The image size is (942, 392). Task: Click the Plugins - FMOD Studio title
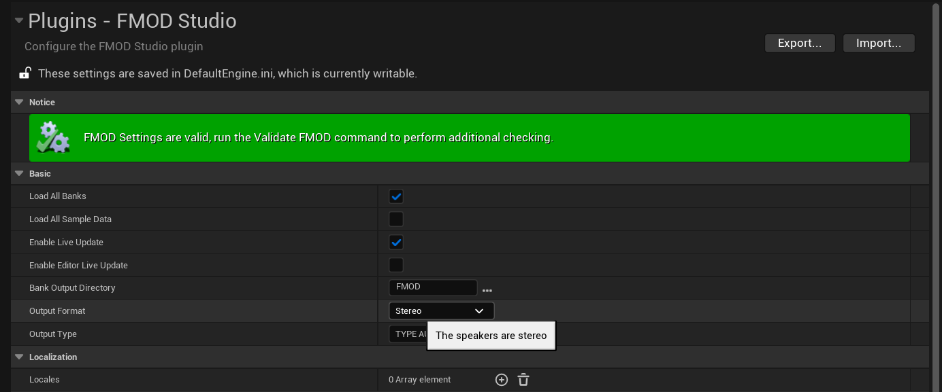pyautogui.click(x=132, y=21)
